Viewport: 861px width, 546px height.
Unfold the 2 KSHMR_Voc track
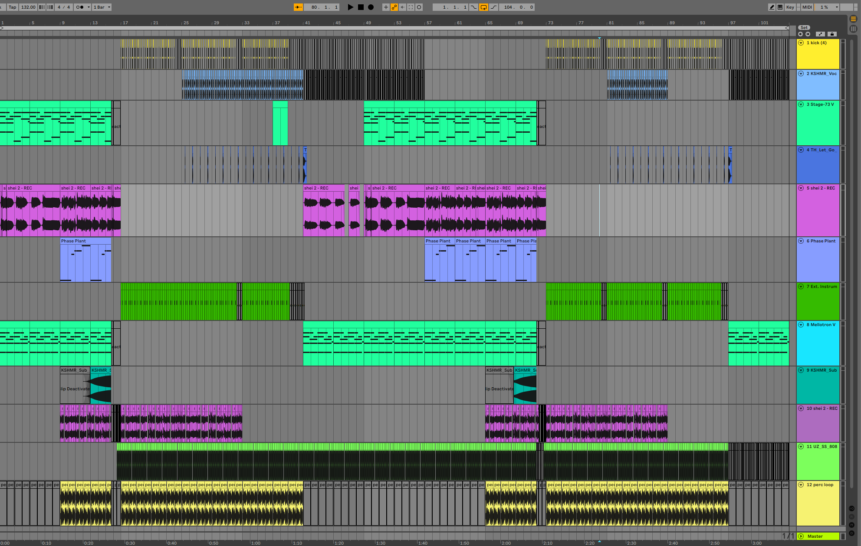point(801,74)
